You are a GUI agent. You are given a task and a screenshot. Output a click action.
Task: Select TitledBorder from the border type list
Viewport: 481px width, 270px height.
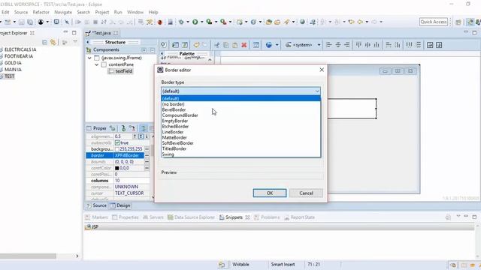click(240, 148)
